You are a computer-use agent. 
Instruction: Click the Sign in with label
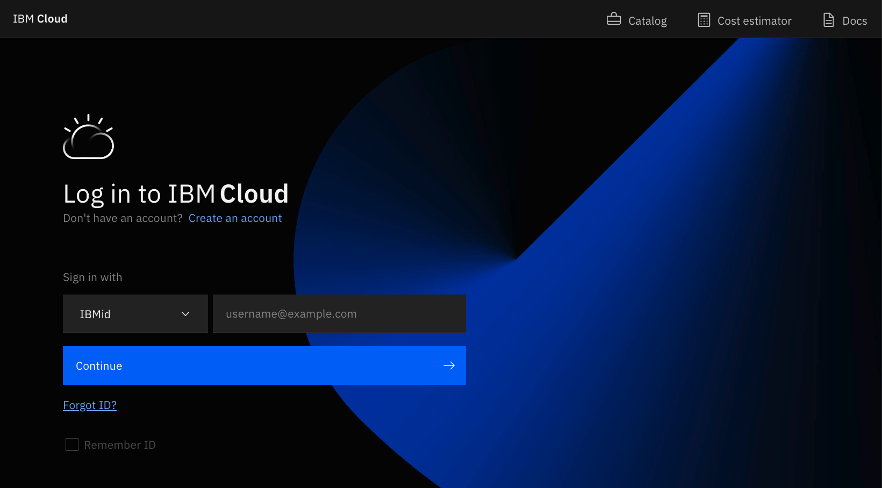(92, 277)
